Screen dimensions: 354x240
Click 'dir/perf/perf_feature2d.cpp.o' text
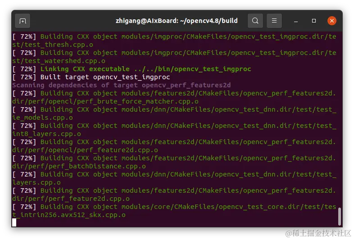coord(71,199)
